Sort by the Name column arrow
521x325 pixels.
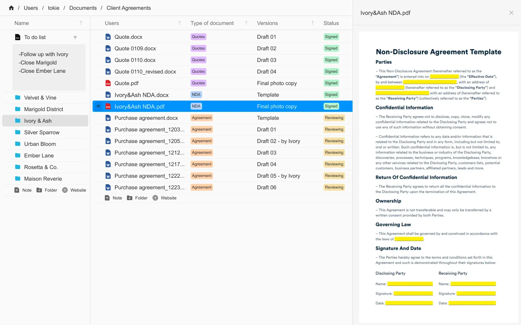[x=81, y=23]
